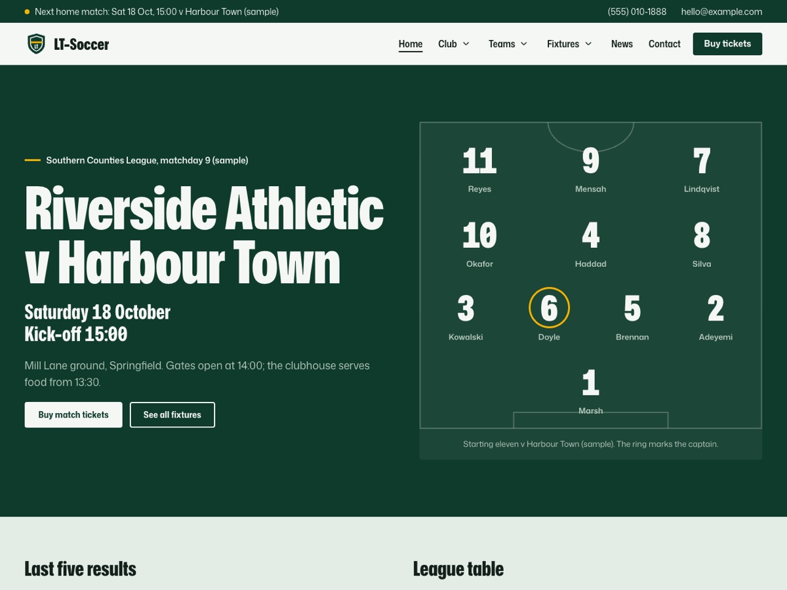Go to the Home menu item
This screenshot has height=590, width=787.
[x=411, y=44]
